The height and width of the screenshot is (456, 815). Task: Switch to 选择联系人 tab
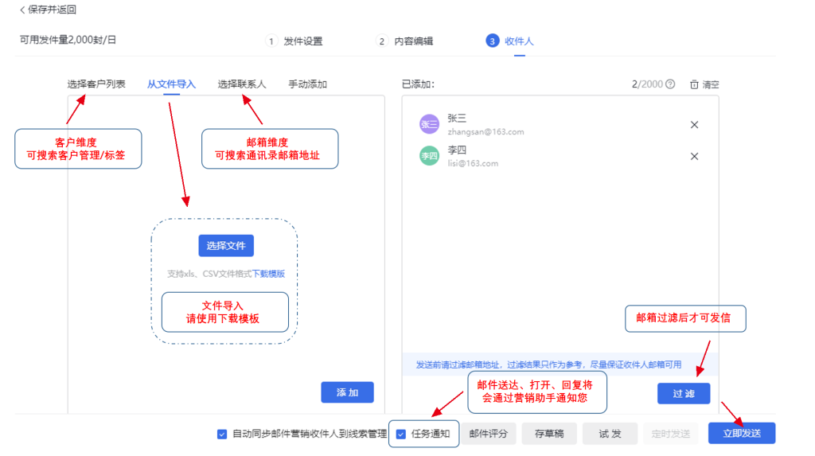[242, 84]
